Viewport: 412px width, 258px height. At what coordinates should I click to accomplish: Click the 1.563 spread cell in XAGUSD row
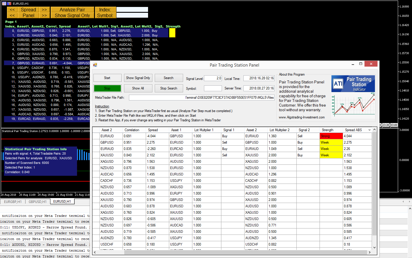[157, 162]
